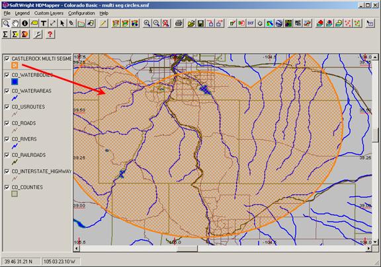The height and width of the screenshot is (267, 381).
Task: Click the black and green grid icon
Action: coord(288,23)
